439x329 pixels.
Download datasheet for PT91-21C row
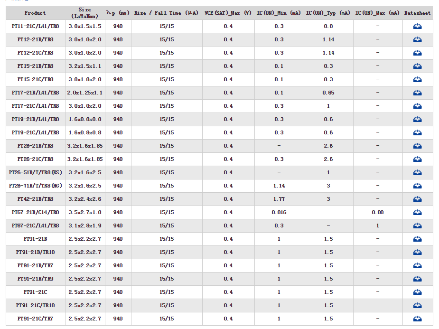(417, 292)
